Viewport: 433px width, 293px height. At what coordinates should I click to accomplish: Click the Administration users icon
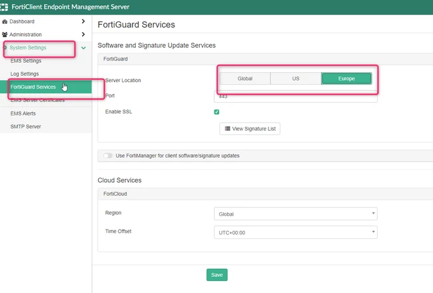tap(5, 35)
